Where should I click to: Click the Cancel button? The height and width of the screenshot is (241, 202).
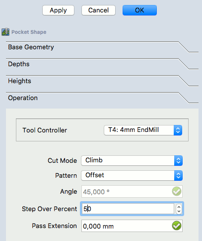[x=98, y=10]
